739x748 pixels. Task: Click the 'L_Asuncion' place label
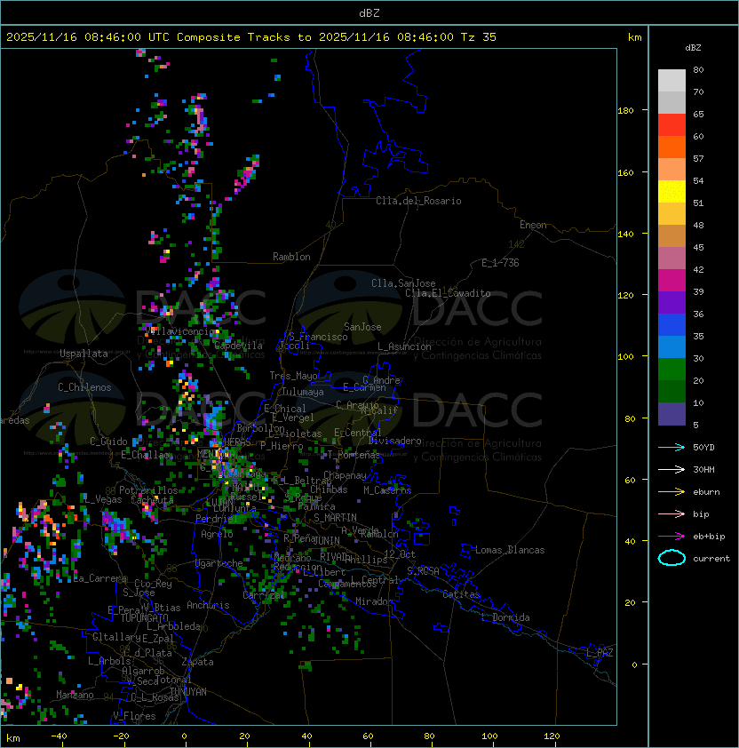[404, 346]
